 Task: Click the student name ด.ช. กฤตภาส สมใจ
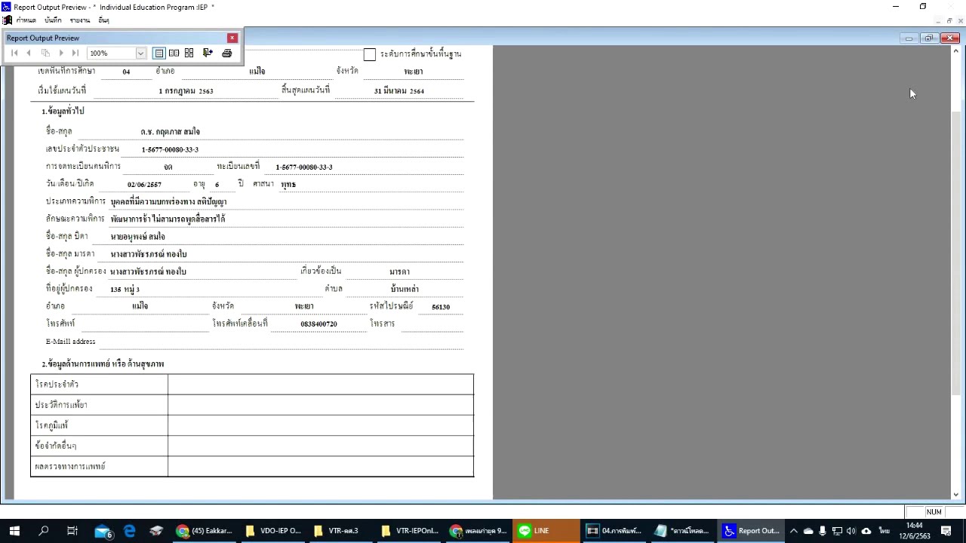click(x=170, y=132)
